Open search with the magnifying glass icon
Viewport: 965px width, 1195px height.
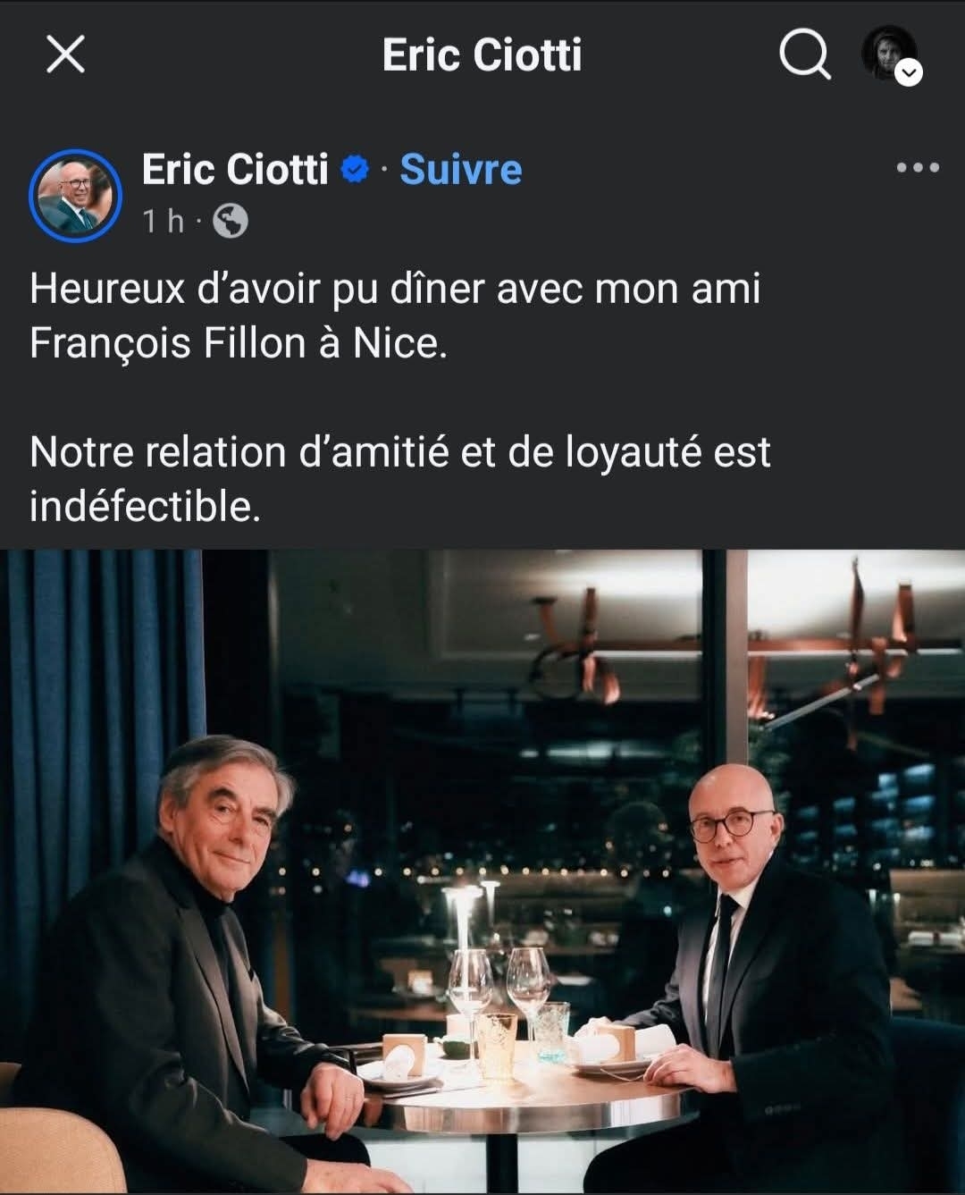(x=805, y=55)
